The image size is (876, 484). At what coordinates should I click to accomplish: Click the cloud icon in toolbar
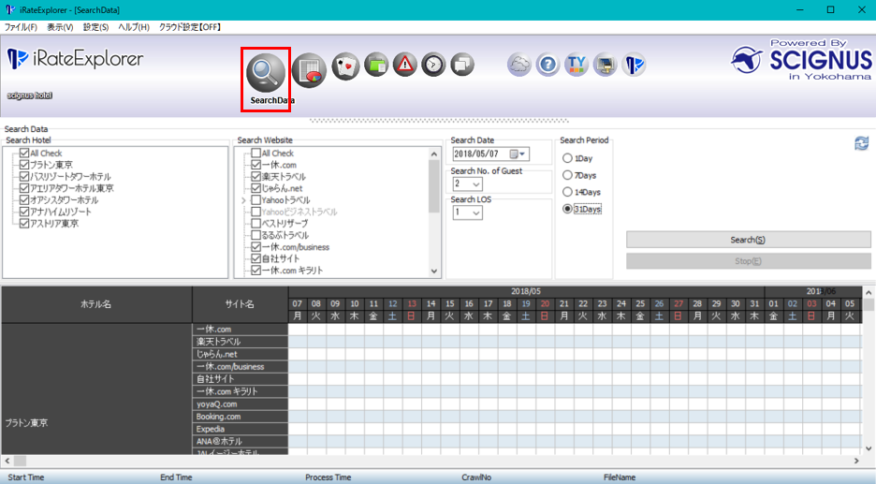pyautogui.click(x=519, y=65)
